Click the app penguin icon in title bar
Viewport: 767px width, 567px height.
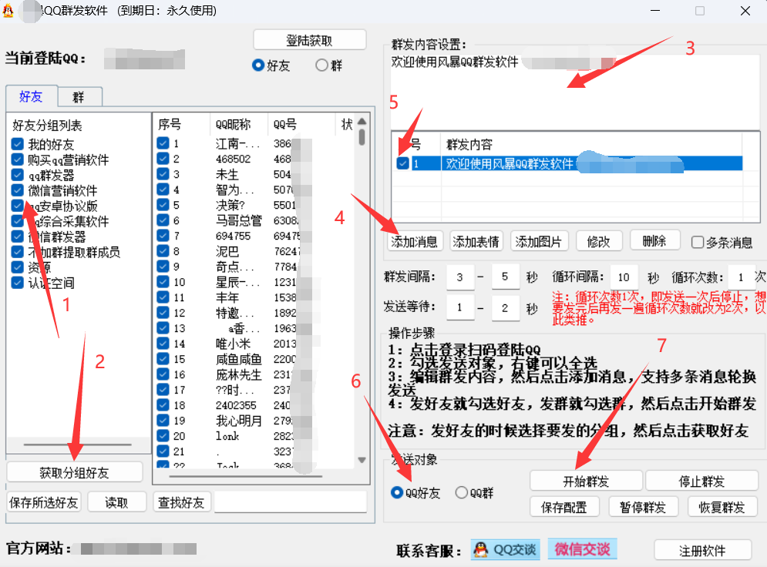point(8,10)
